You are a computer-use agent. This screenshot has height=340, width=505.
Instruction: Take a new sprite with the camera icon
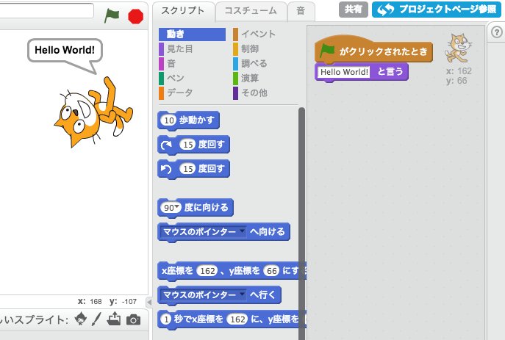click(133, 319)
